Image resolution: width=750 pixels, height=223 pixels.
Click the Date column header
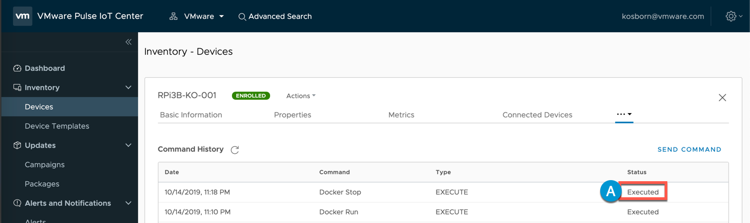coord(172,172)
